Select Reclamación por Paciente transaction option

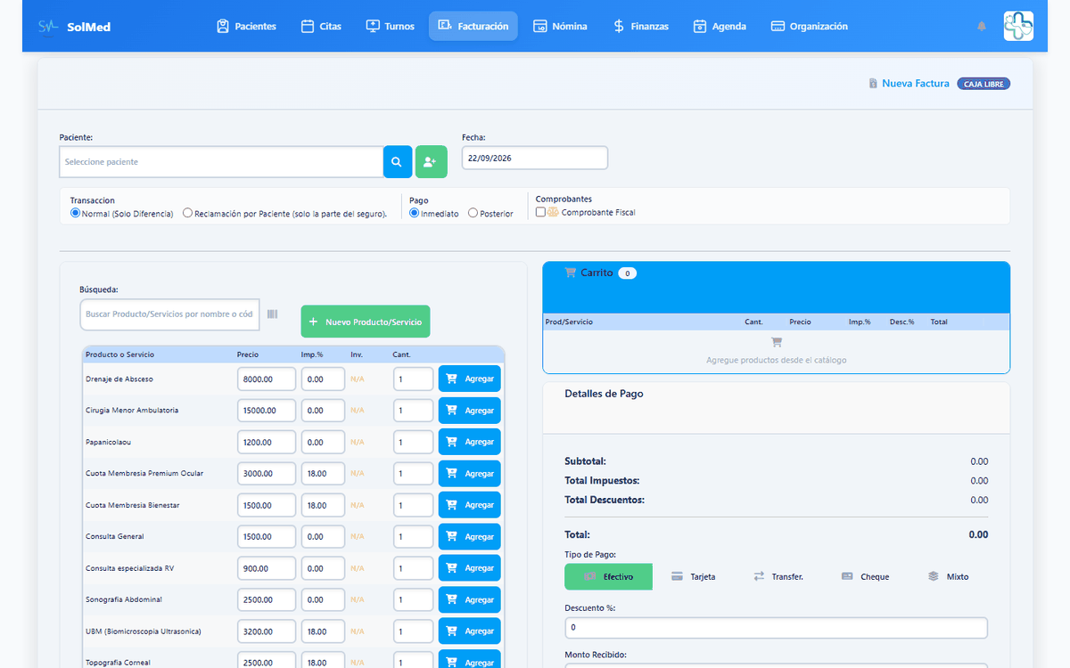187,214
